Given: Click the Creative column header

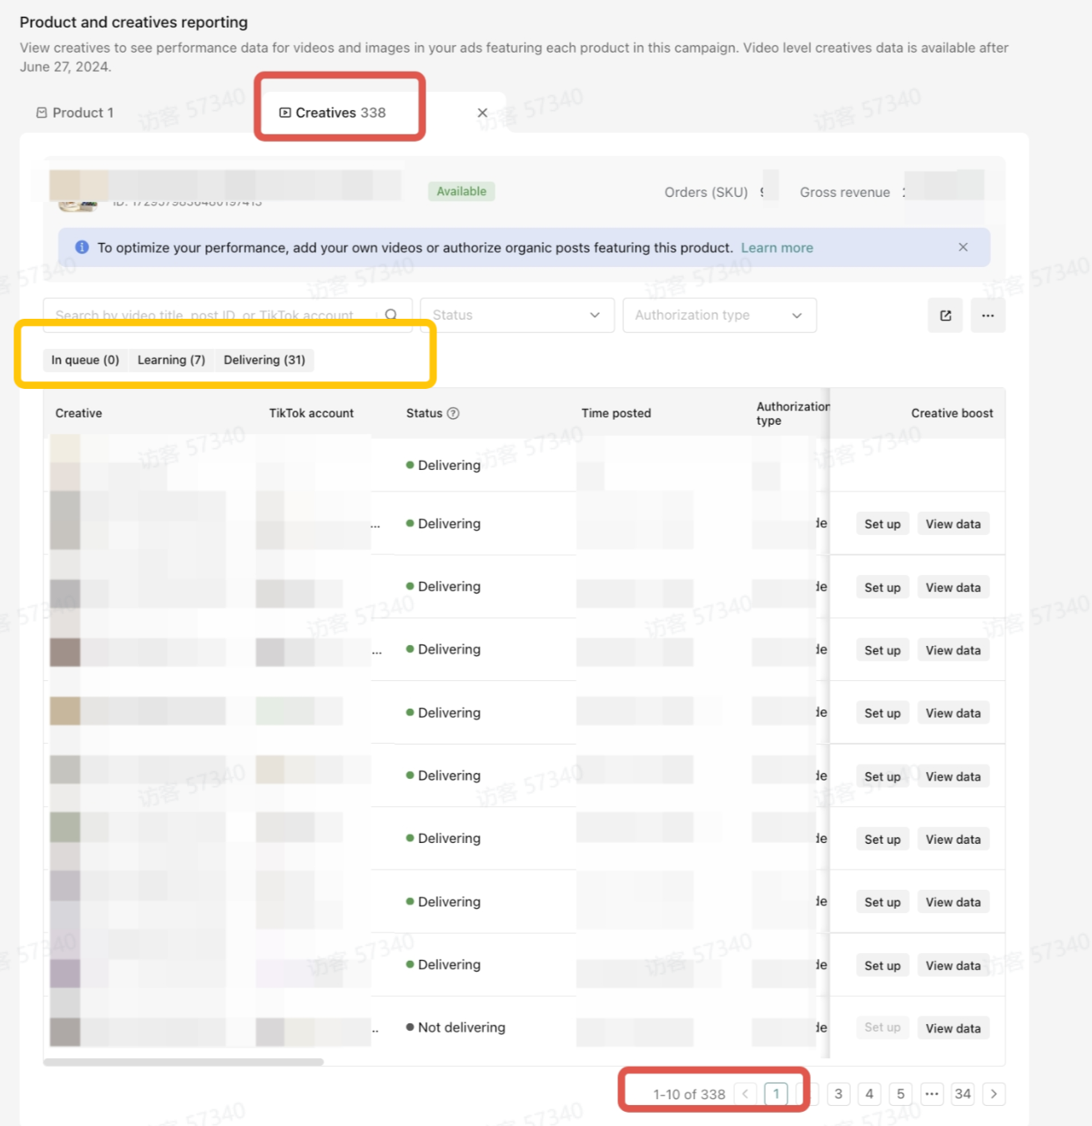Looking at the screenshot, I should click(x=78, y=413).
